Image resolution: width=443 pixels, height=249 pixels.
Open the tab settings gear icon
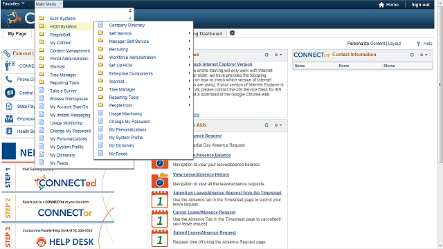pos(232,33)
